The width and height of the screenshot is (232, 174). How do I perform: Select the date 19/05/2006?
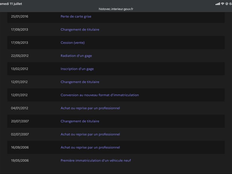(20, 161)
